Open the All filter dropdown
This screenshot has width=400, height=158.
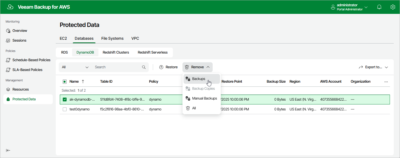[75, 67]
